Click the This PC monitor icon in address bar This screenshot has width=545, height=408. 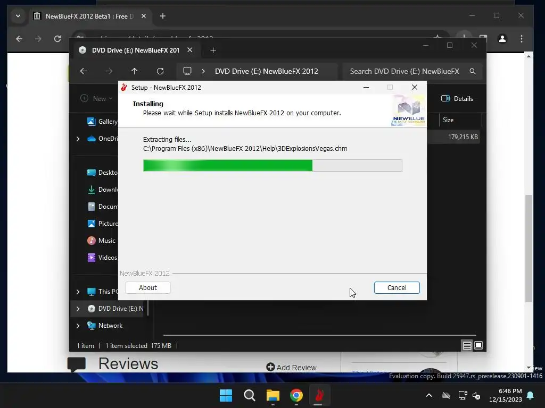pos(187,71)
